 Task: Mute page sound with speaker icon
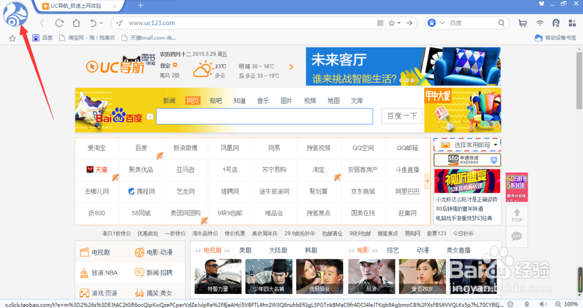[543, 304]
